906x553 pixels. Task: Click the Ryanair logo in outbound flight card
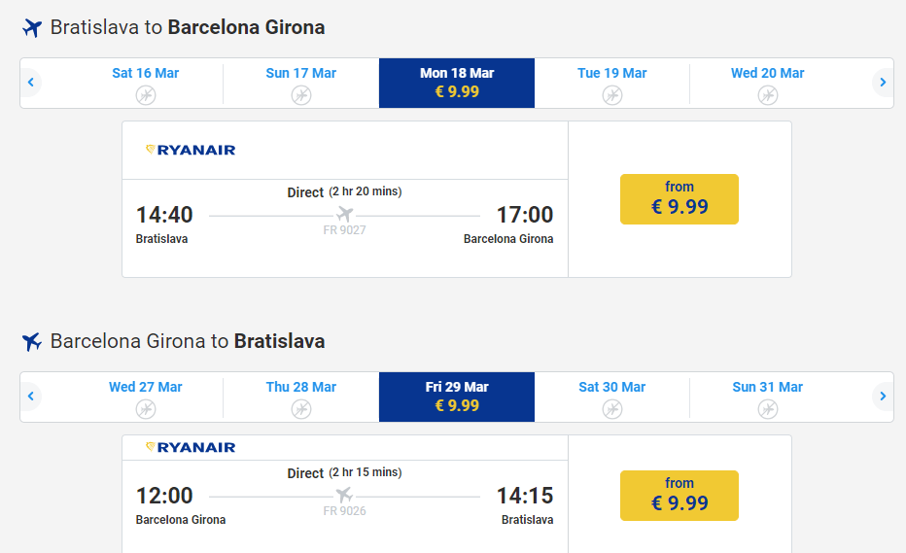point(191,150)
